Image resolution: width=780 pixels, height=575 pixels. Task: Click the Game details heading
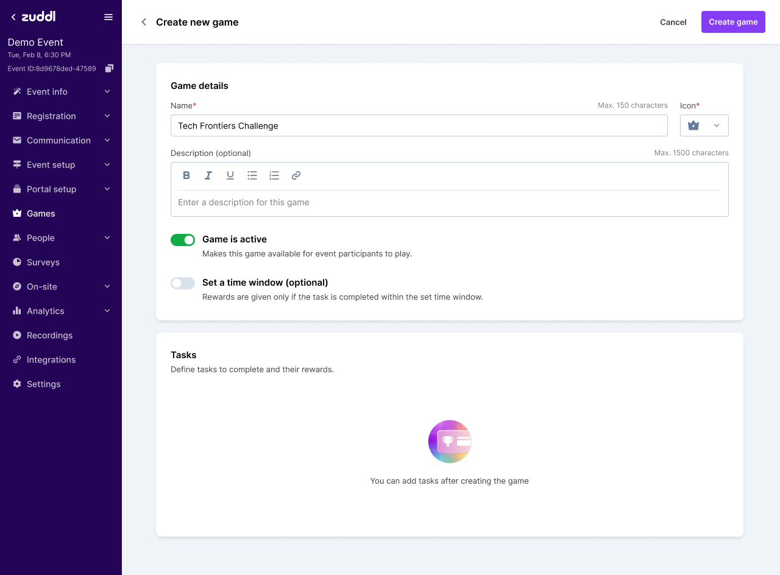pyautogui.click(x=199, y=86)
